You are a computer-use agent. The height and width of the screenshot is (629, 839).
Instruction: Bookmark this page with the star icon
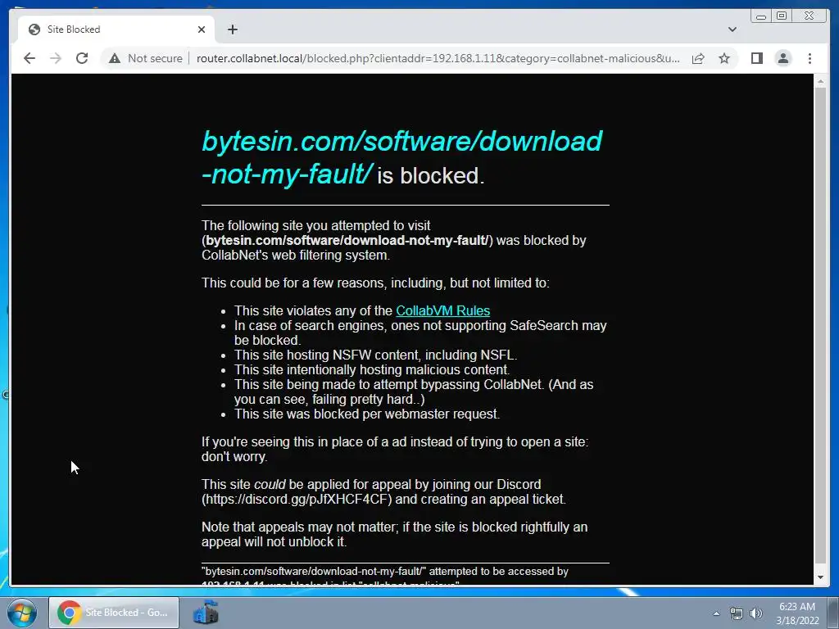[724, 58]
